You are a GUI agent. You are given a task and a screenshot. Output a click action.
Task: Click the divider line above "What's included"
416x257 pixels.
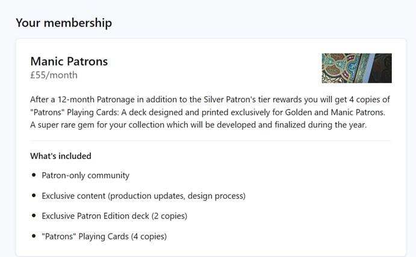click(x=211, y=141)
